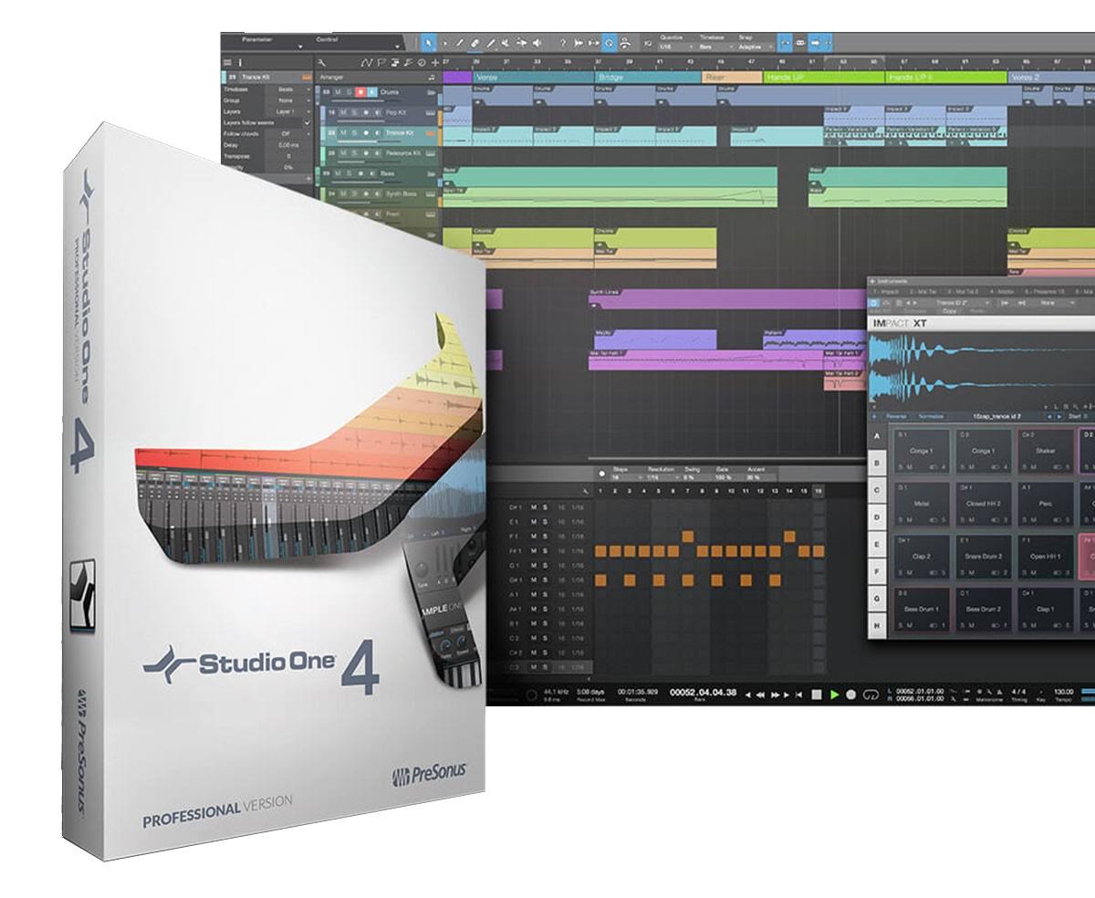Solo the Trance Kit track
This screenshot has height=898, width=1095.
(356, 133)
